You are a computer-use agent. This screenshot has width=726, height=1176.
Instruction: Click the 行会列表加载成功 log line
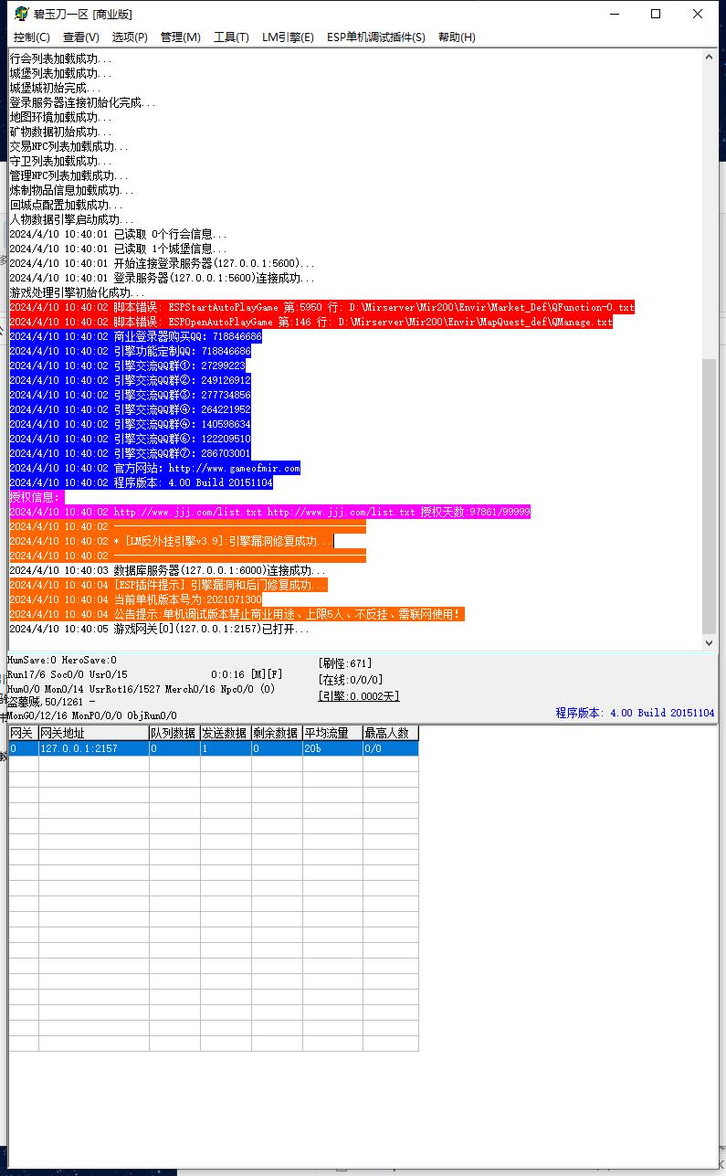pyautogui.click(x=61, y=58)
